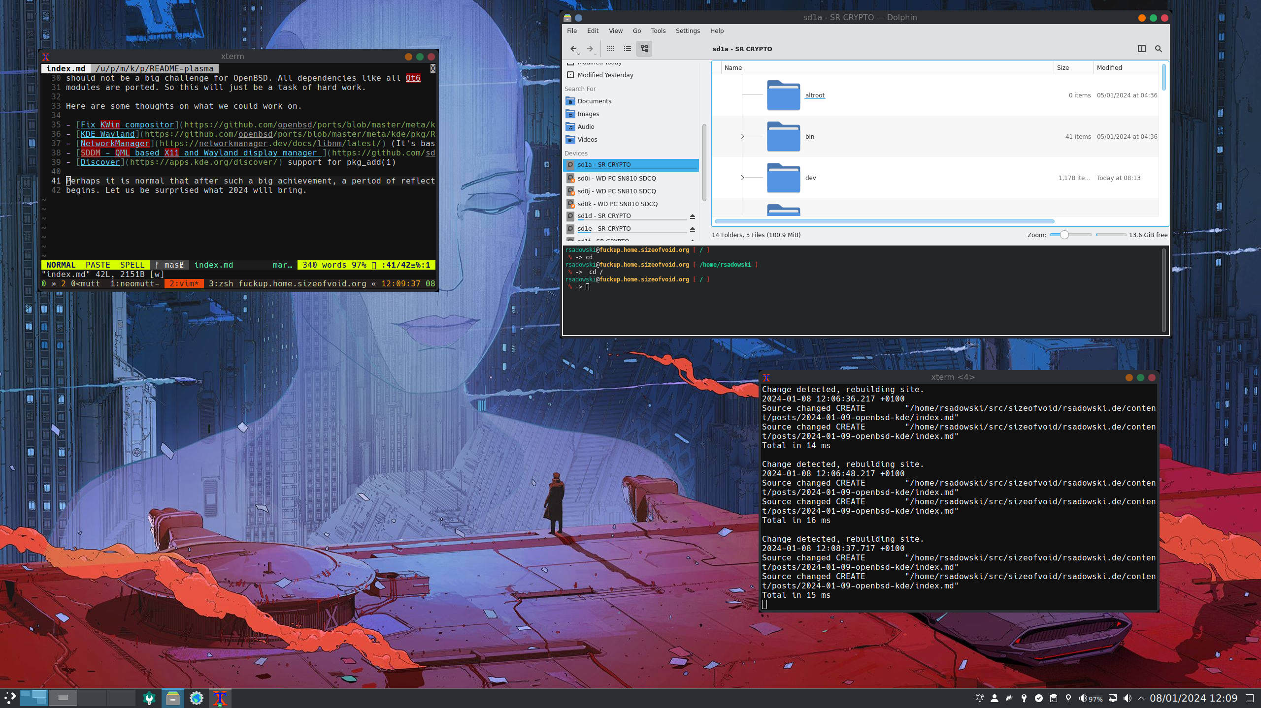Image resolution: width=1261 pixels, height=708 pixels.
Task: Open the Tools menu in Dolphin
Action: tap(658, 31)
